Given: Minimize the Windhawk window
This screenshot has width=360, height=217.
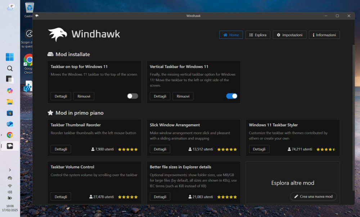Looking at the screenshot, I should (x=326, y=16).
